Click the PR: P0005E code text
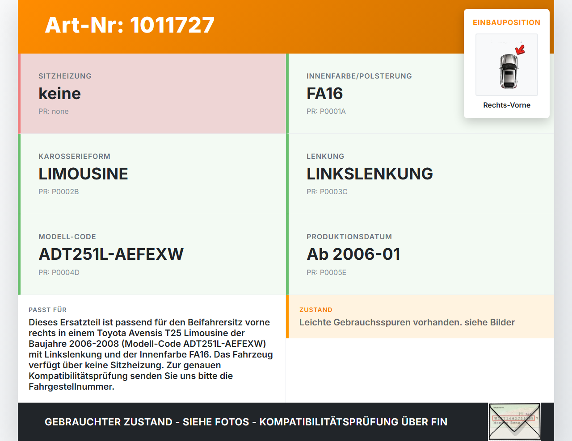The width and height of the screenshot is (572, 441). pos(326,272)
